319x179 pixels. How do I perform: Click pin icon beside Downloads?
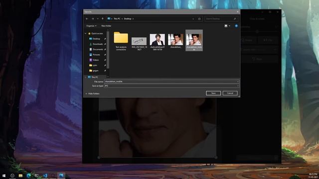105,44
